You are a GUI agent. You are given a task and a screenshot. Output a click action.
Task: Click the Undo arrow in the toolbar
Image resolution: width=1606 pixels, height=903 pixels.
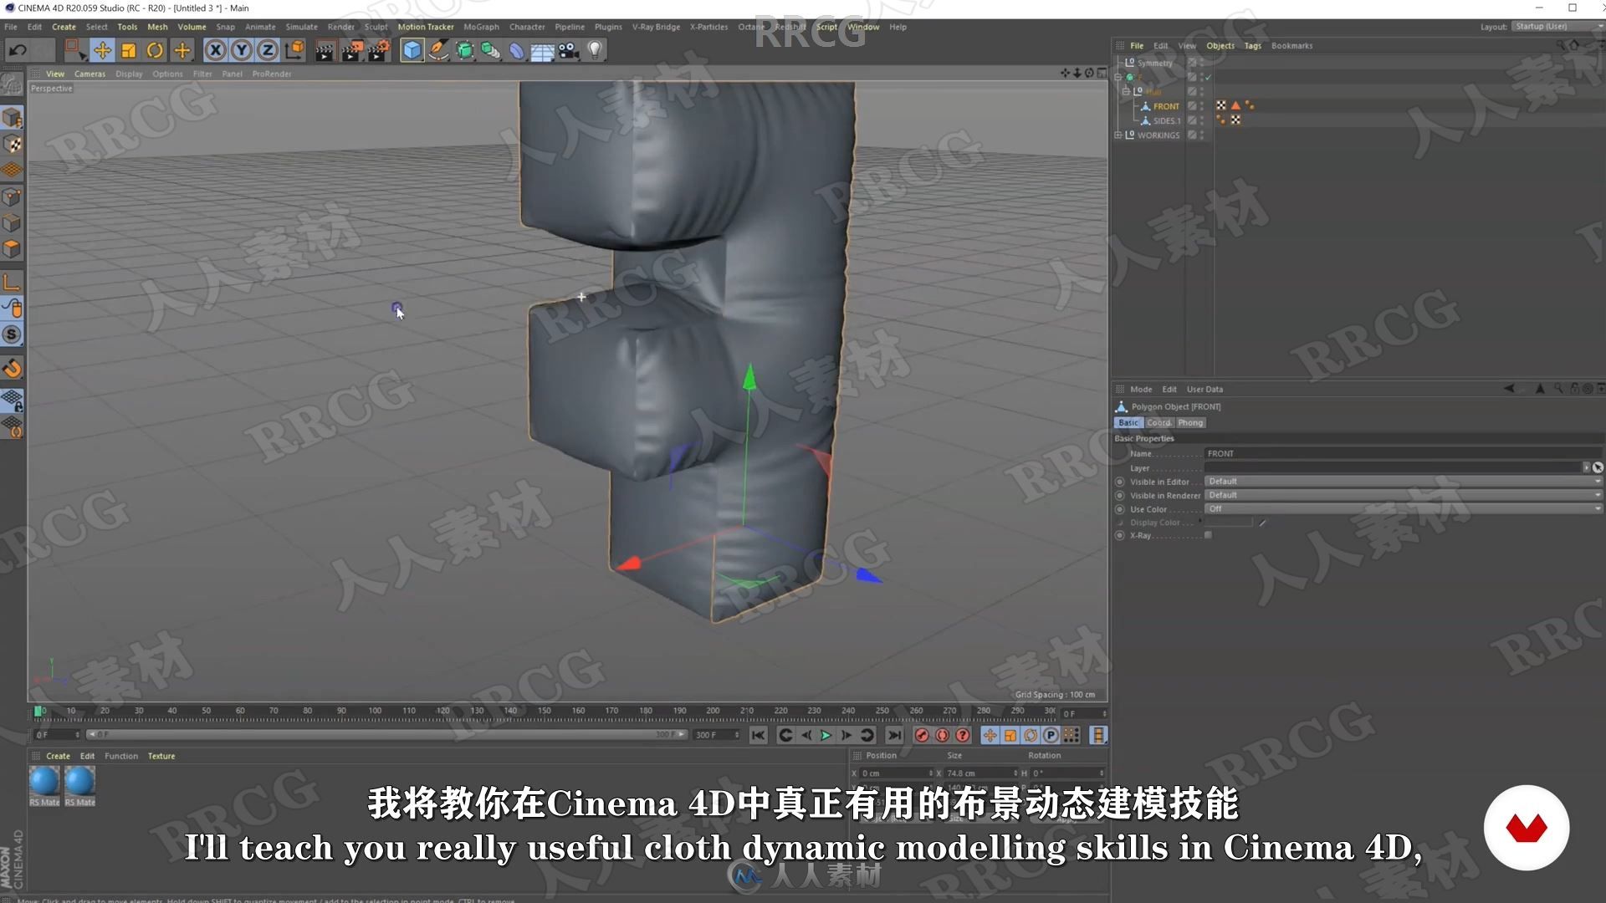[x=18, y=51]
